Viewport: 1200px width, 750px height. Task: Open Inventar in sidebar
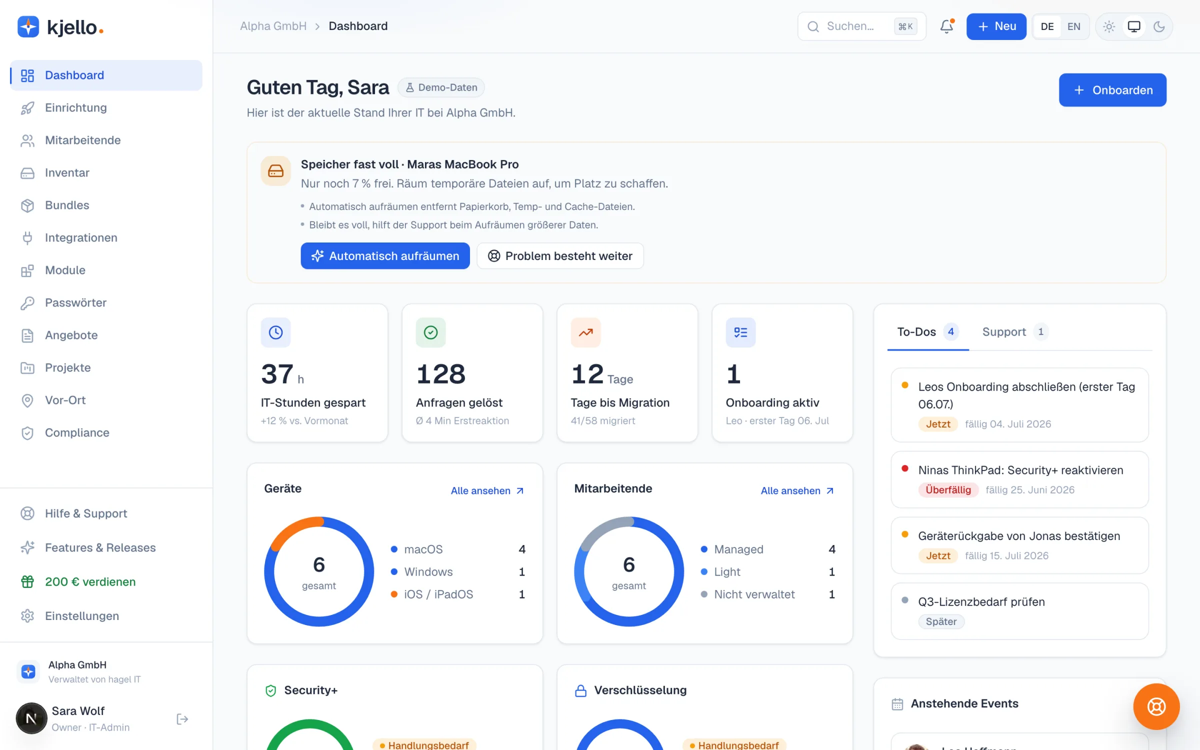coord(106,173)
